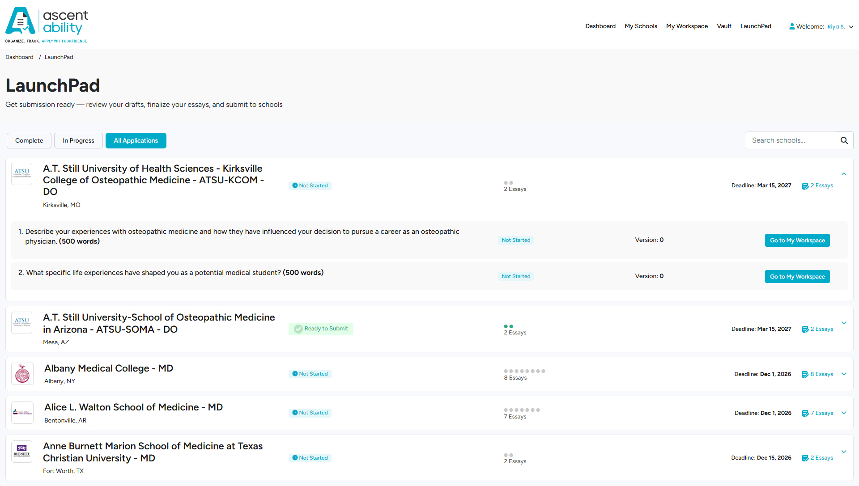Click the search magnifier icon

tap(844, 140)
